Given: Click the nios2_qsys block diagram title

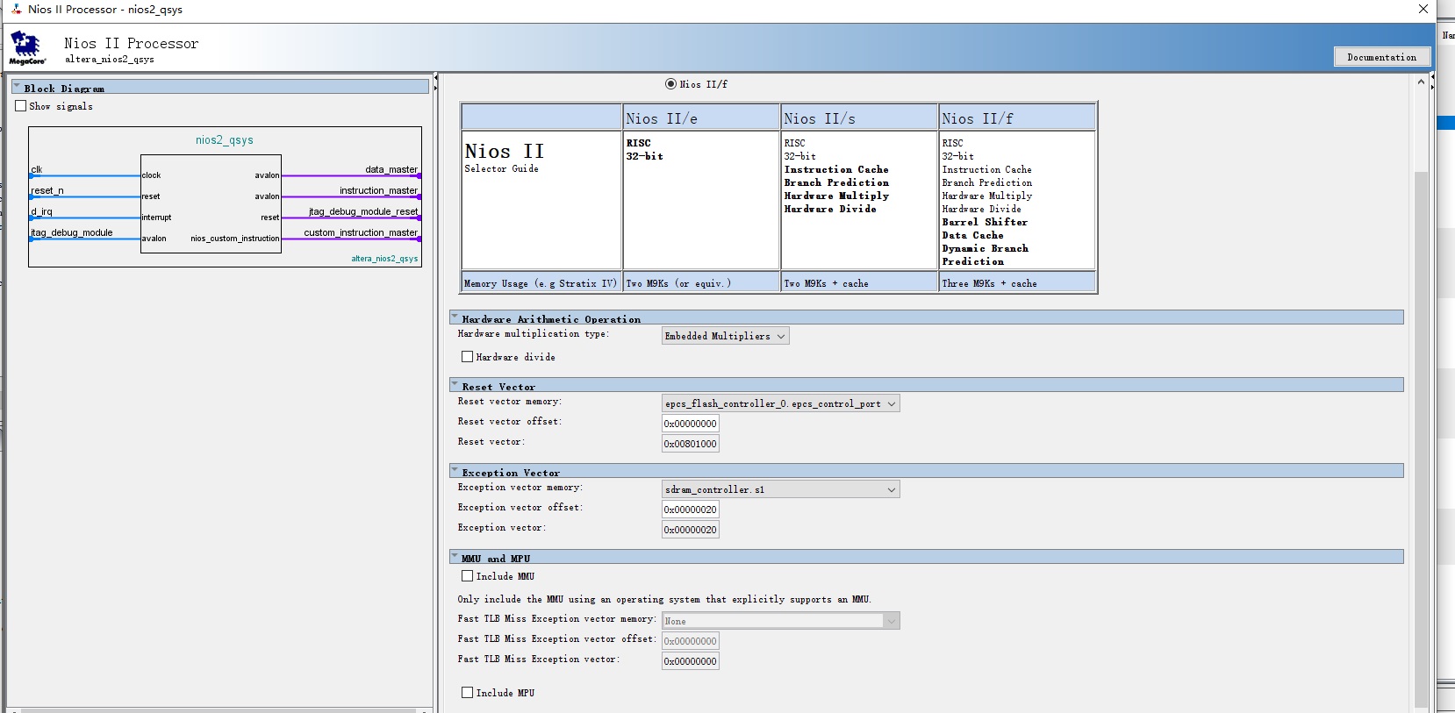Looking at the screenshot, I should [225, 139].
